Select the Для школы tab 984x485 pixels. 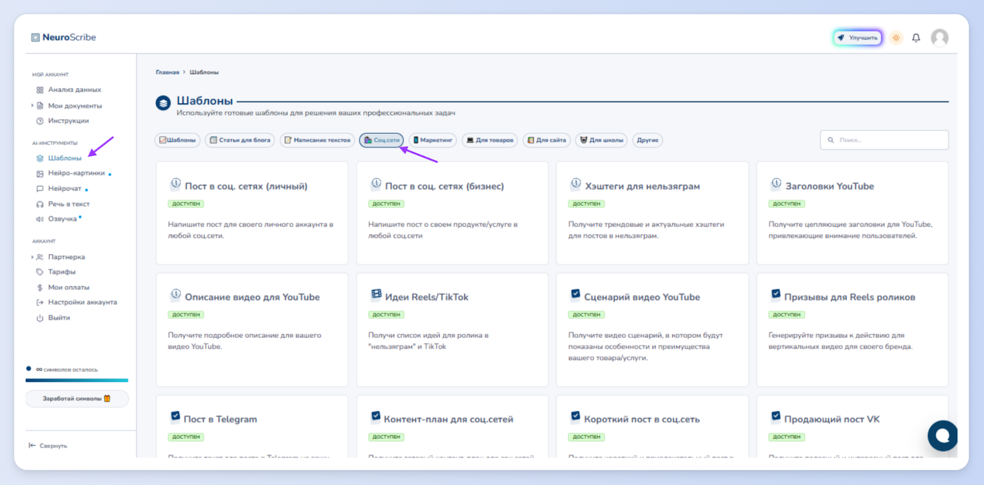click(x=601, y=140)
